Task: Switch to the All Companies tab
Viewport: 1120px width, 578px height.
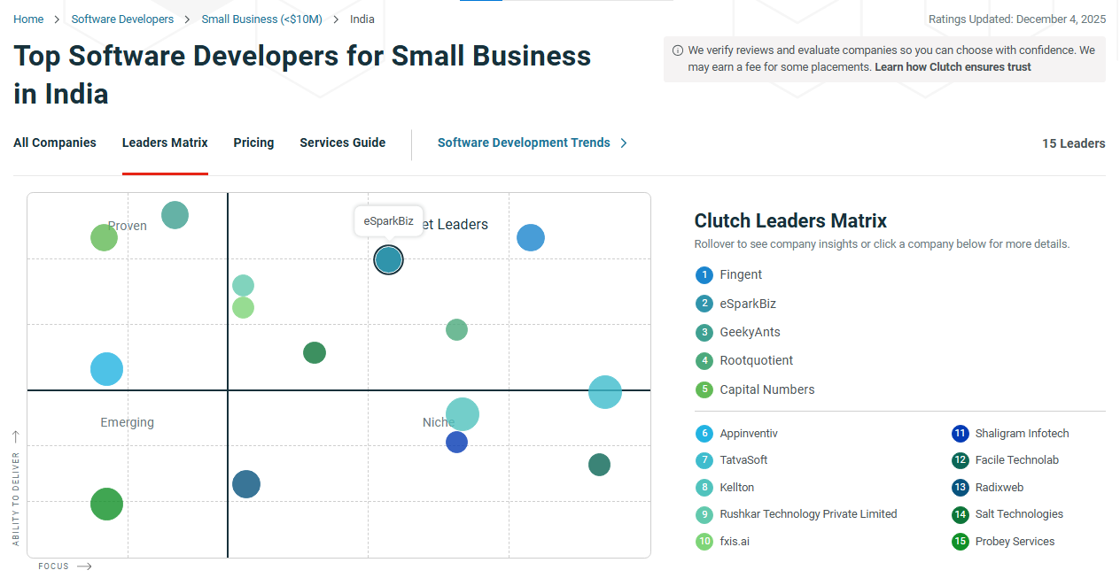Action: point(55,143)
